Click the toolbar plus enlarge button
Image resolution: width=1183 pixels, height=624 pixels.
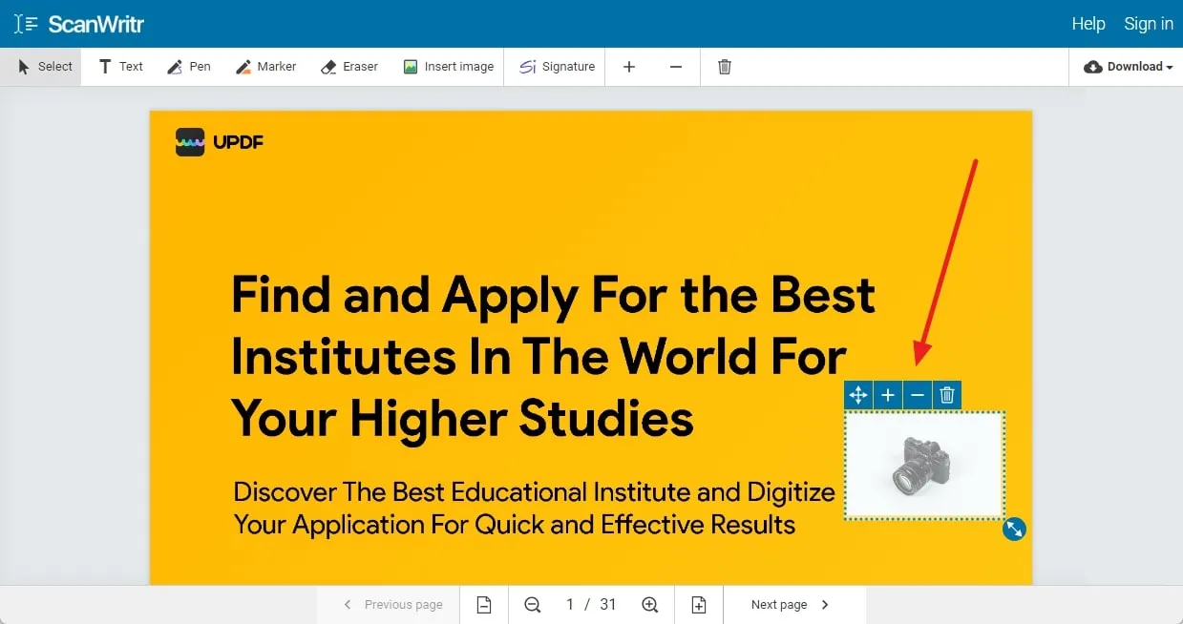pyautogui.click(x=629, y=67)
